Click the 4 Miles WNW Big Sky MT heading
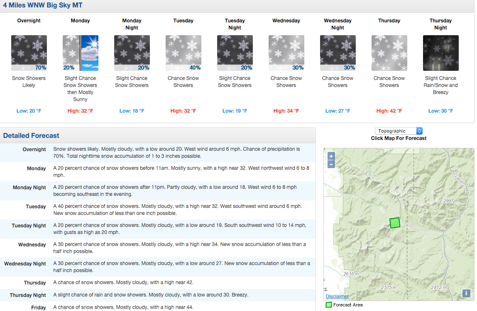Image resolution: width=477 pixels, height=311 pixels. click(x=43, y=5)
